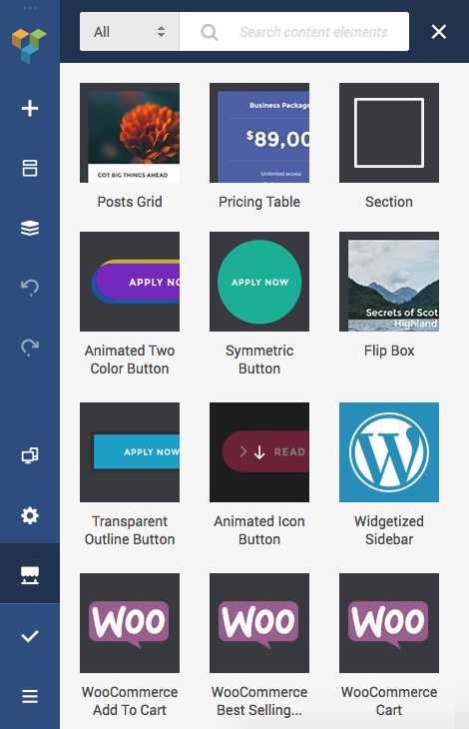The image size is (469, 729).
Task: Select the Pricing Table element
Action: click(x=259, y=133)
